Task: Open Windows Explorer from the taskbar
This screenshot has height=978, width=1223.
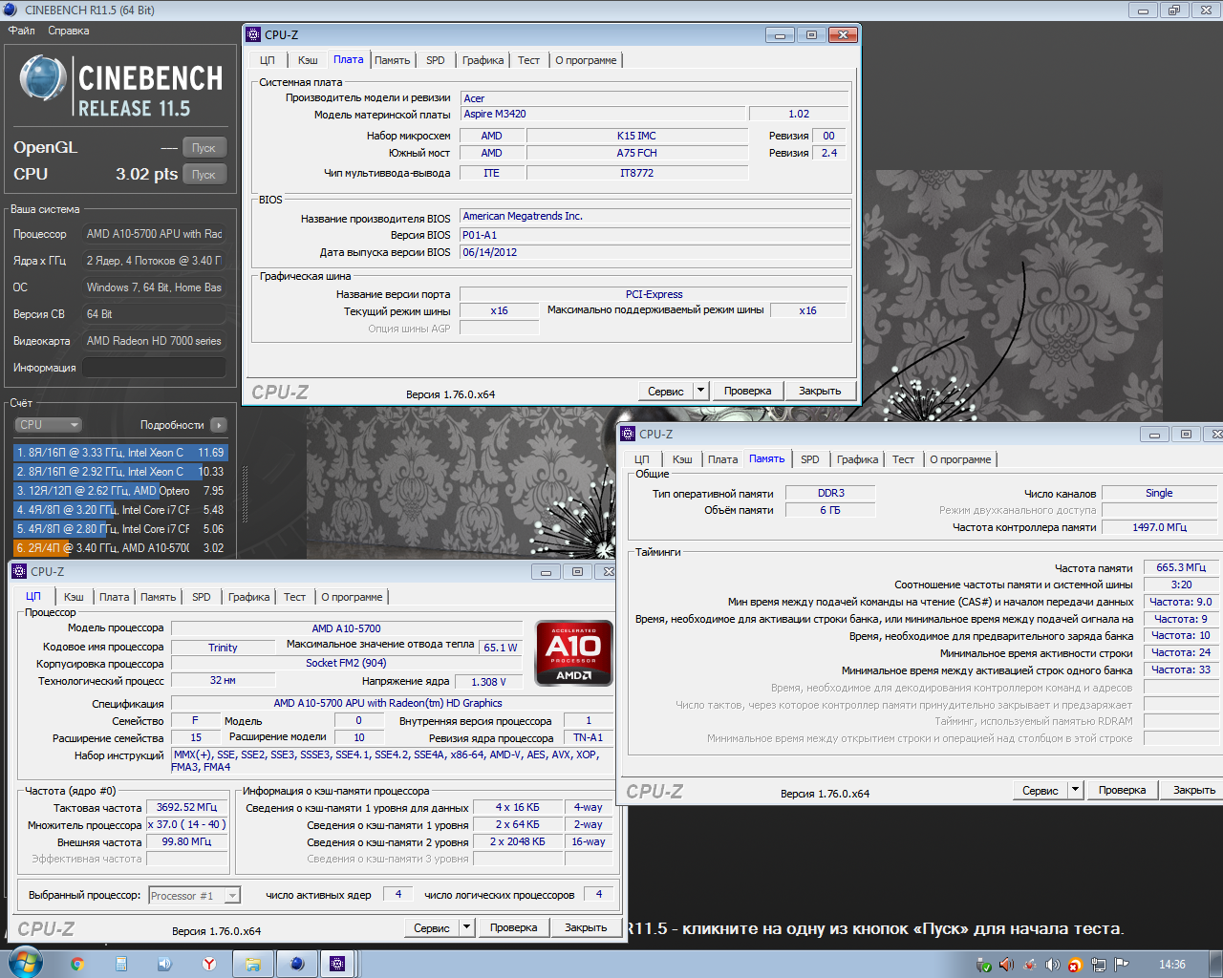Action: point(253,964)
